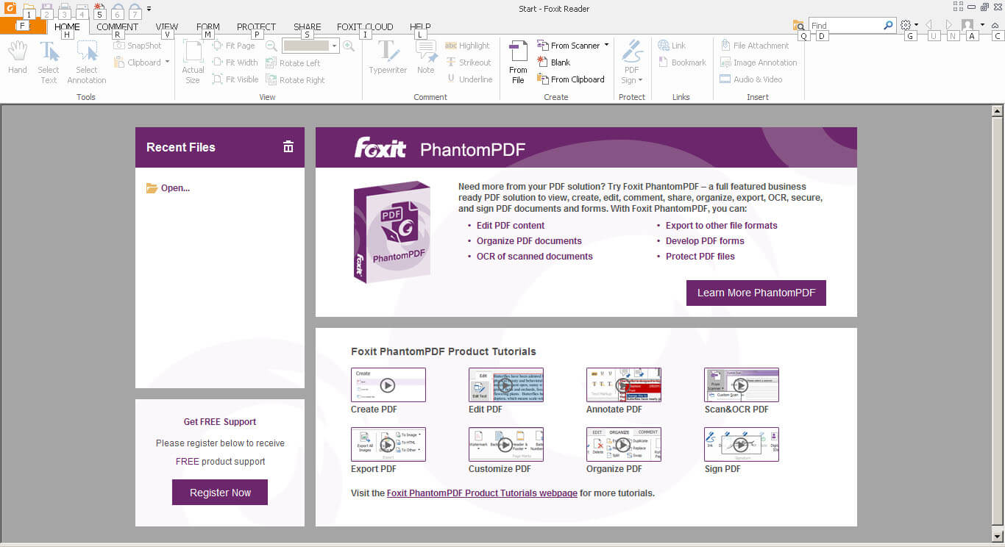Screen dimensions: 1005x547
Task: Collapse the ribbon with the chevron
Action: (995, 25)
